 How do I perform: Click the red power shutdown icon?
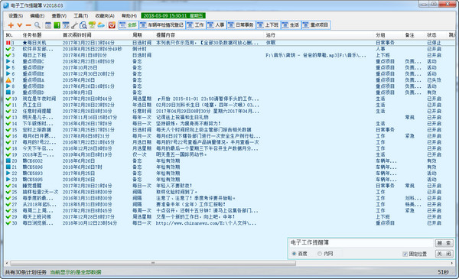112,25
